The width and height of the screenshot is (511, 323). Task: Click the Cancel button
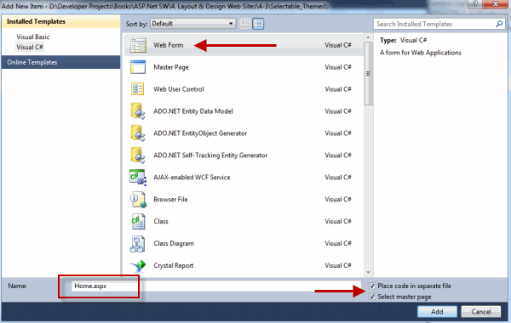coord(481,312)
